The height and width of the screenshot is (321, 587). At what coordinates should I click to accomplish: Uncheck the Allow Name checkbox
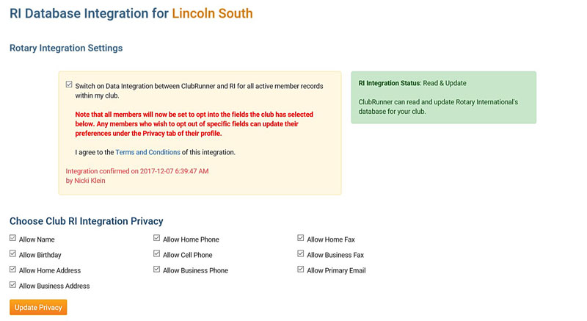[x=13, y=239]
